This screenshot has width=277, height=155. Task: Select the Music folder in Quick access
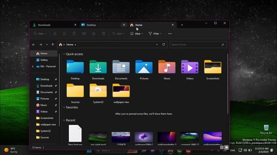167,70
